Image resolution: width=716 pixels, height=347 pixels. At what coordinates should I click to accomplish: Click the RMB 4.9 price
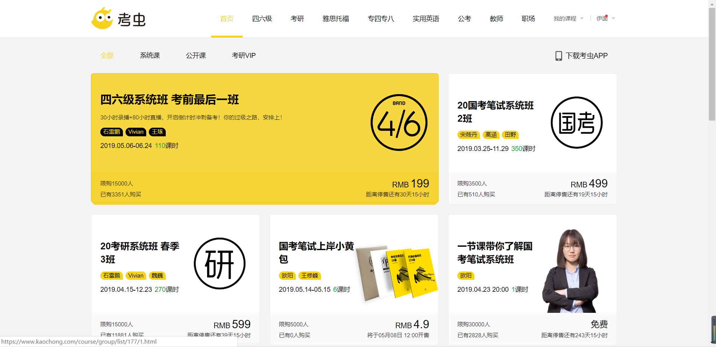[412, 324]
